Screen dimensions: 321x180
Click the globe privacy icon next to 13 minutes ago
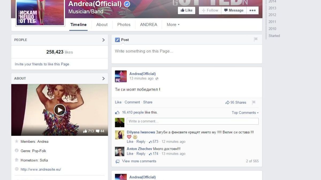(157, 79)
